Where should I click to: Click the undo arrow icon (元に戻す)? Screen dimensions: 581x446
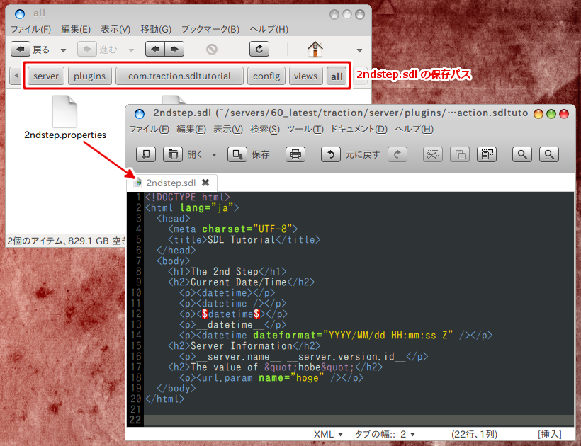click(330, 154)
